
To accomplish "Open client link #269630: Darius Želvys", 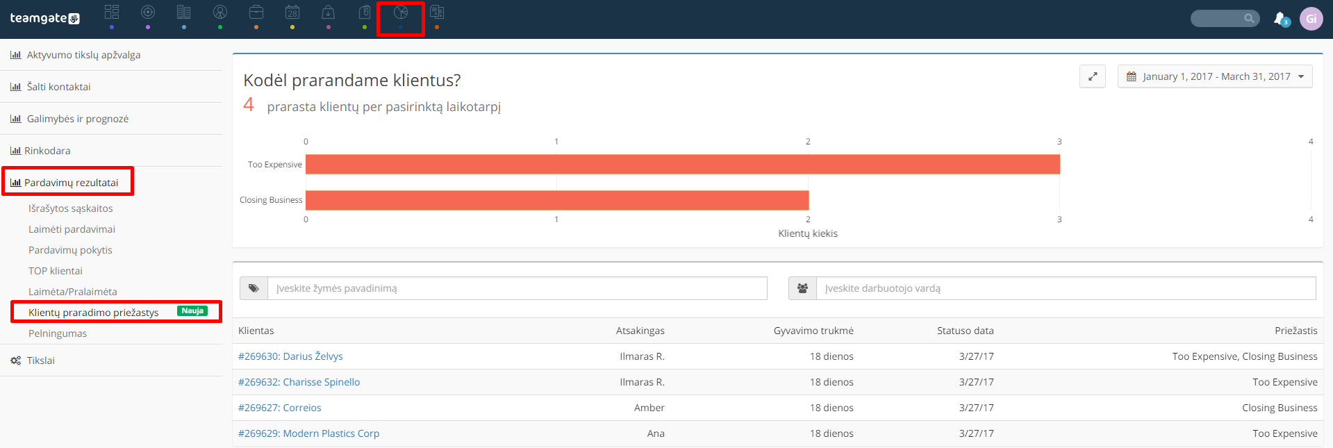I will 290,356.
